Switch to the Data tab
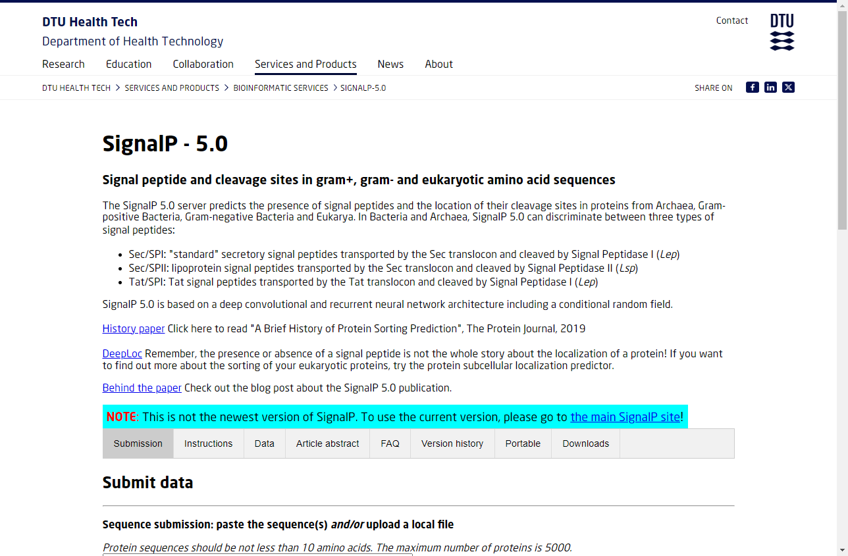Screen dimensions: 848x556 (265, 443)
